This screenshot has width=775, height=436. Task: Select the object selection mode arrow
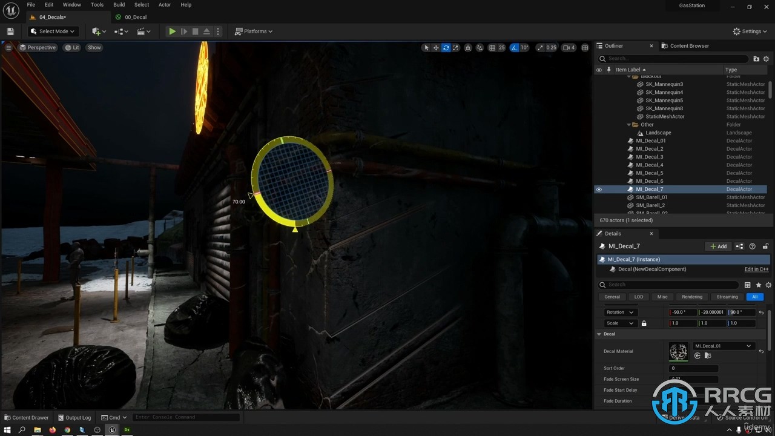point(426,48)
